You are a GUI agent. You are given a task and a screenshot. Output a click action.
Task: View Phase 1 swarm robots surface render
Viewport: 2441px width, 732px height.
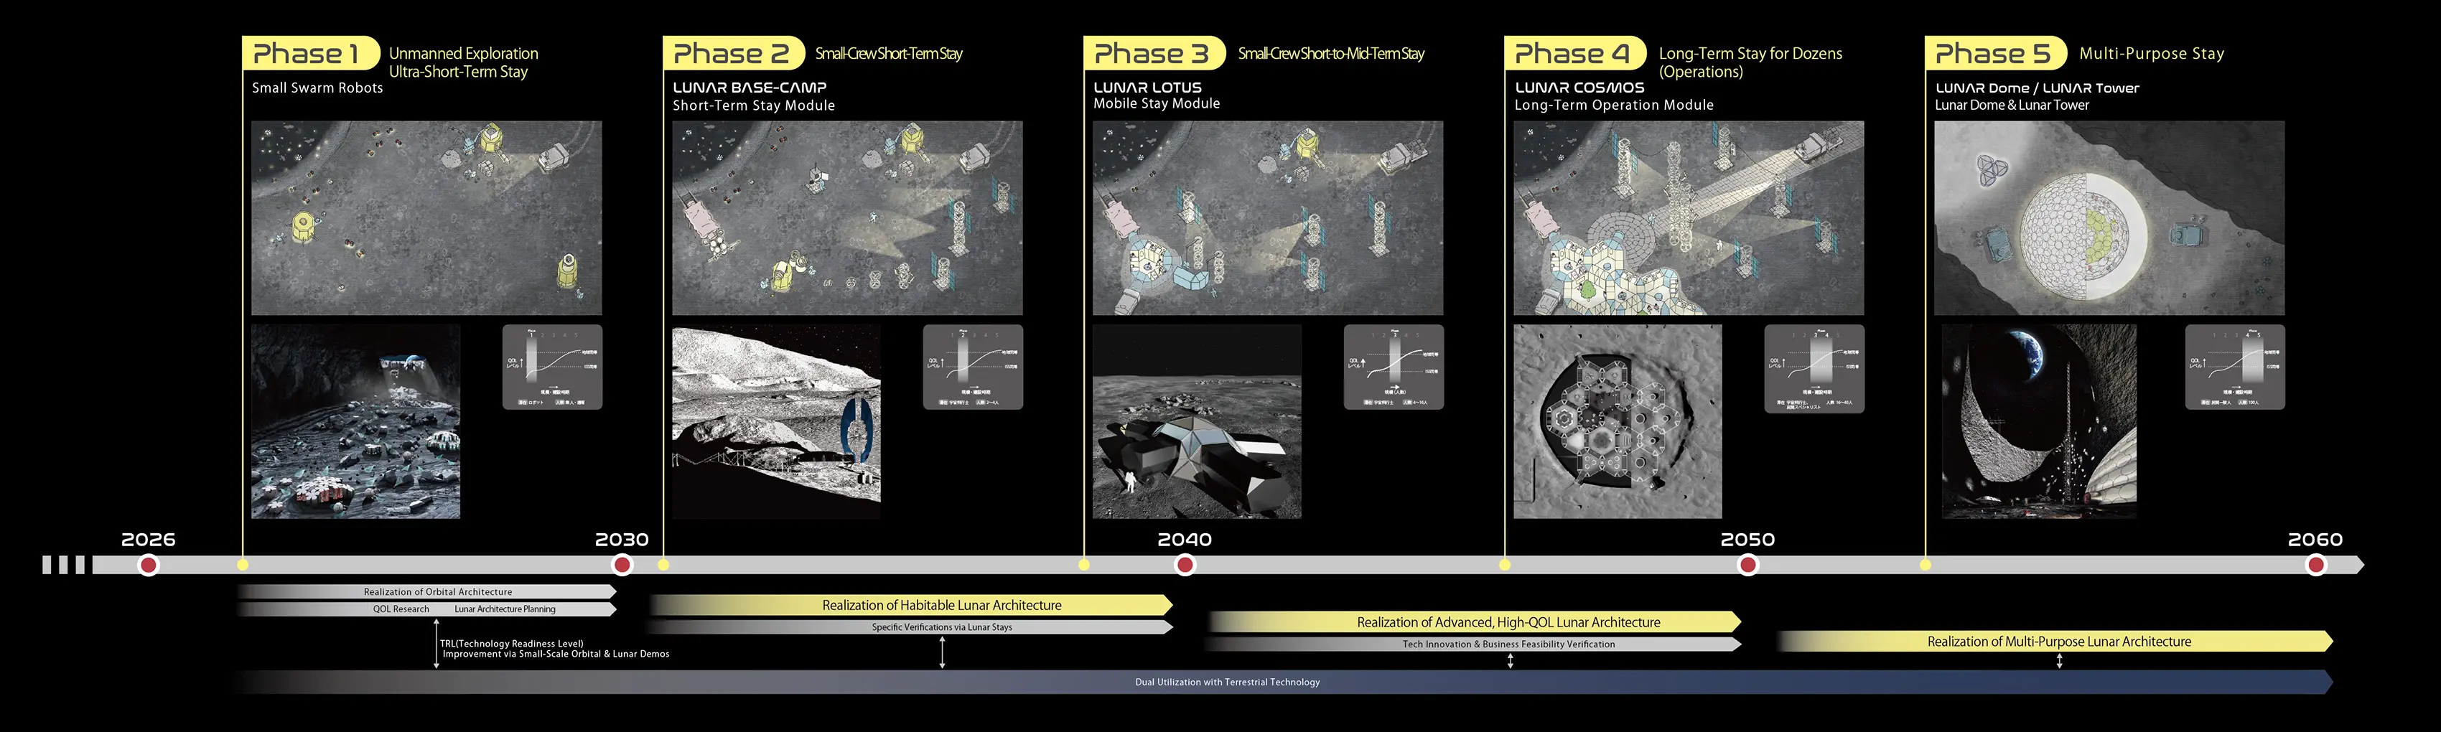coord(355,421)
